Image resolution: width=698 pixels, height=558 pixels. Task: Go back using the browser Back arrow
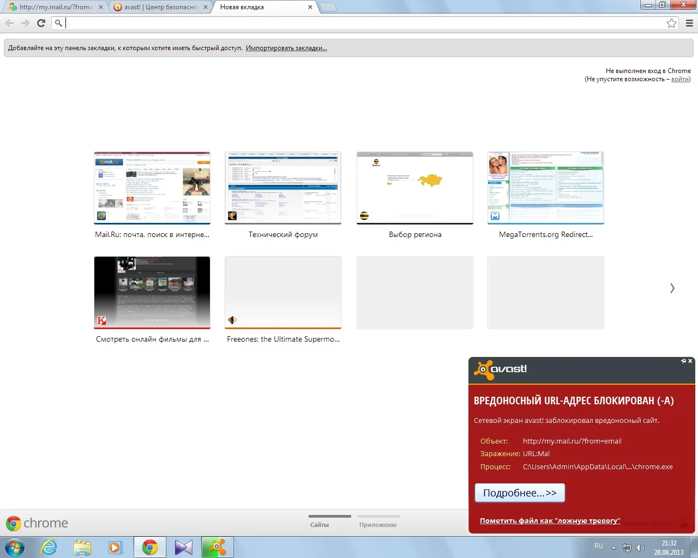[9, 23]
